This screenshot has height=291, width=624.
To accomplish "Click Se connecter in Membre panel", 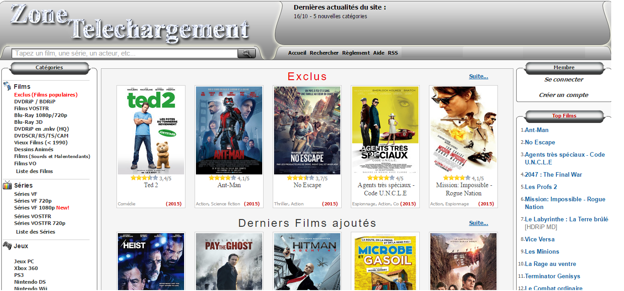I will tap(564, 80).
